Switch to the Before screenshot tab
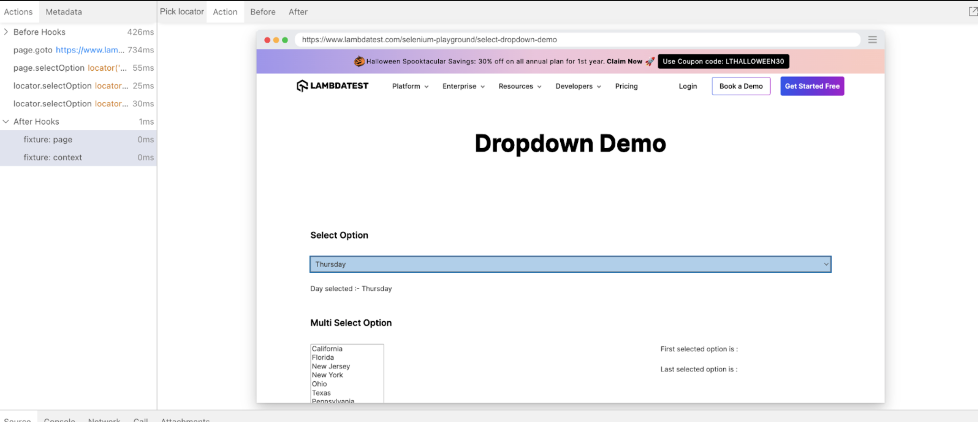Screen dimensions: 978x422 click(x=262, y=12)
